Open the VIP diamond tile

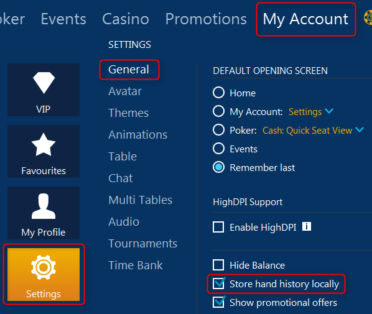[44, 90]
